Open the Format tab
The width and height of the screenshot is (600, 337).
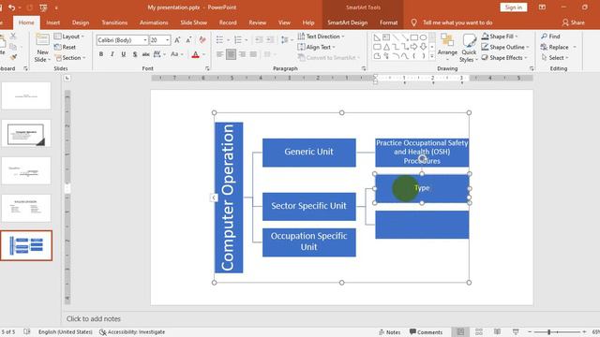click(388, 22)
